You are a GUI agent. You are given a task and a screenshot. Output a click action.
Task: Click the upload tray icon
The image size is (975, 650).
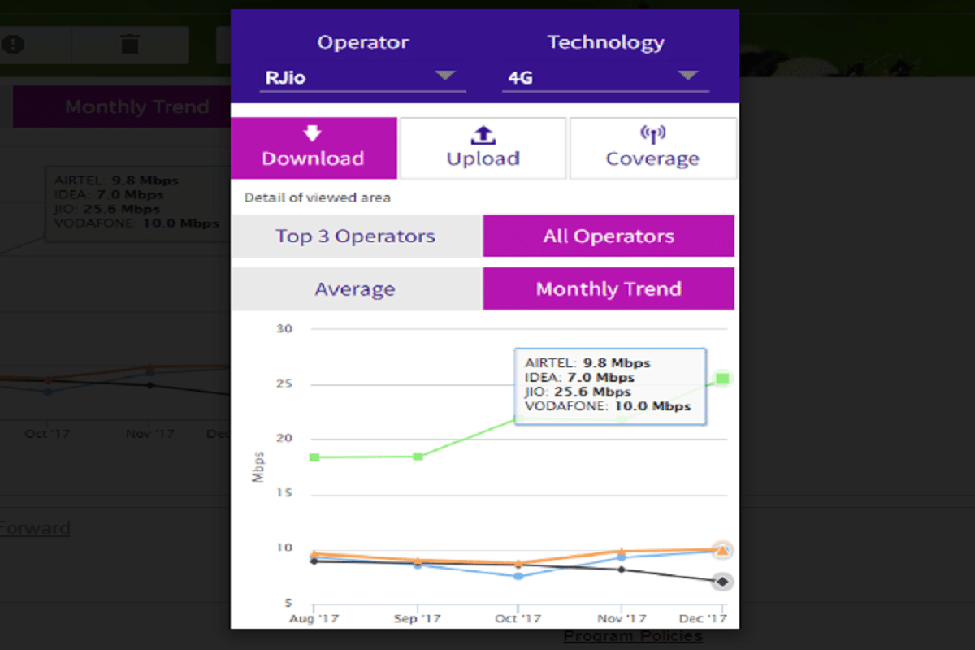(483, 135)
